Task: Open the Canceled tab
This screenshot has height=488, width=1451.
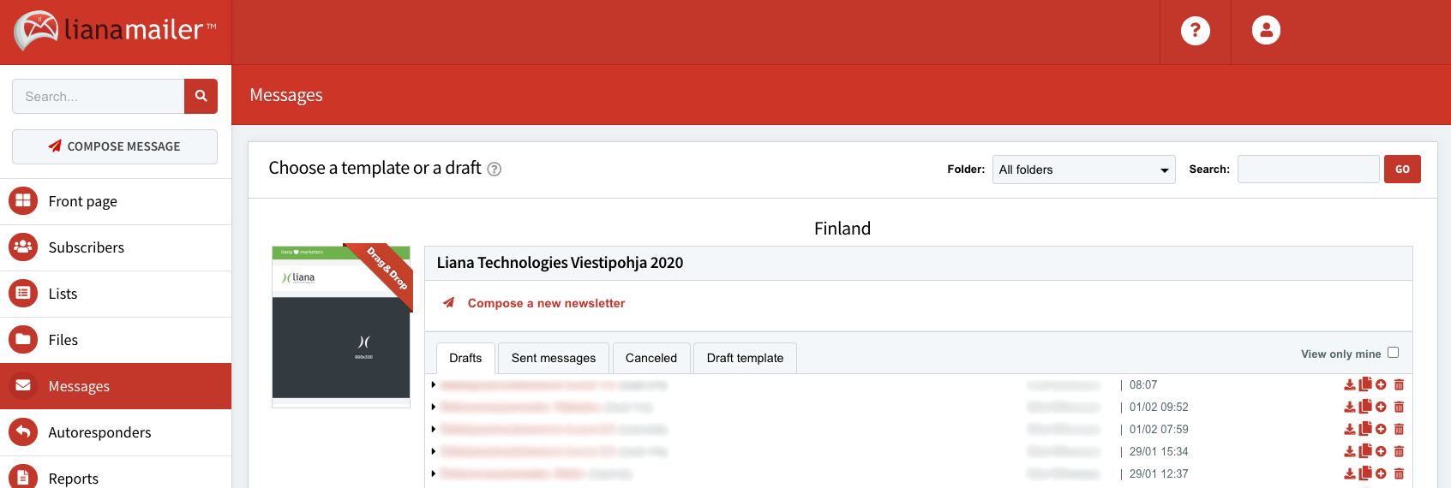Action: [x=651, y=358]
